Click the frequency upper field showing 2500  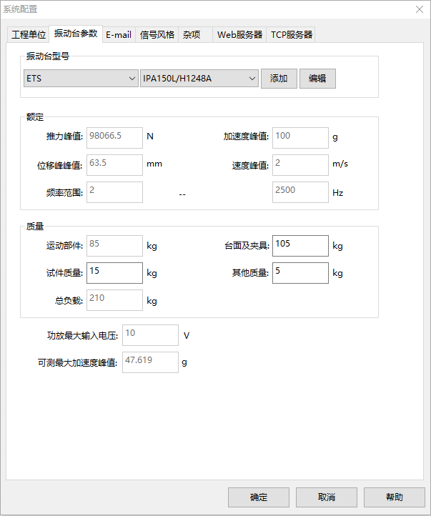300,192
